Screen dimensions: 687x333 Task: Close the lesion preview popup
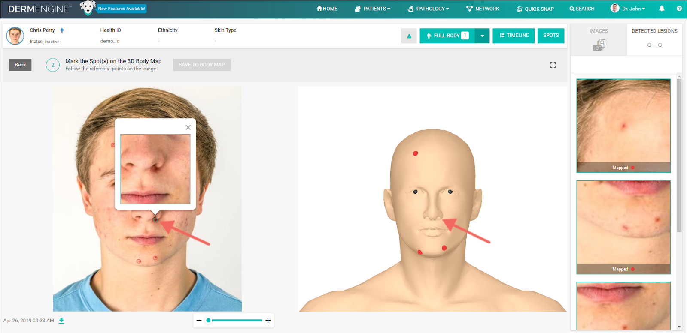click(x=188, y=127)
